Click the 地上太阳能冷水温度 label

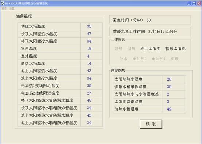(39, 78)
